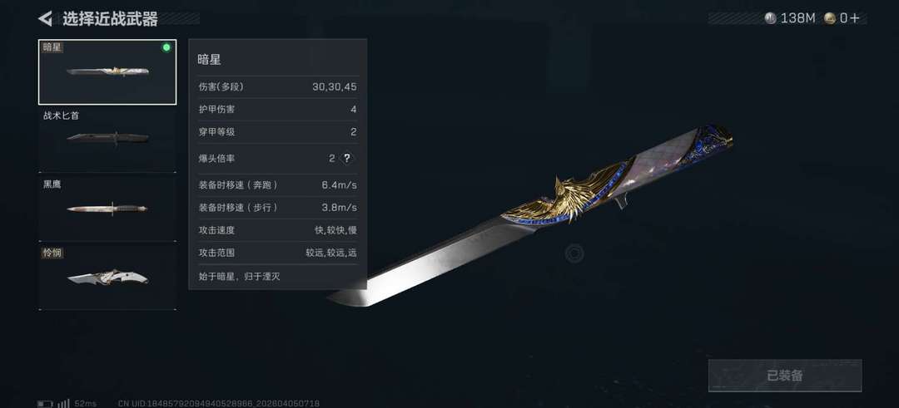
Task: Click the 暗星 label tag on thumbnail
Action: tap(52, 47)
